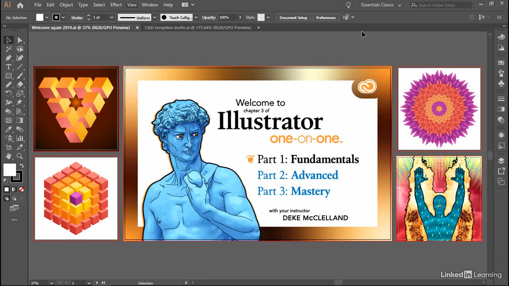Select the Perspective Grid tool
Image resolution: width=509 pixels, height=286 pixels.
(x=20, y=112)
